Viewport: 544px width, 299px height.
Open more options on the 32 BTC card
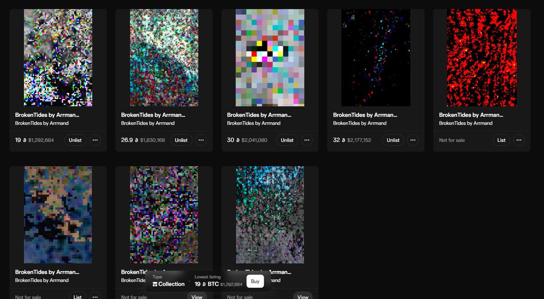coord(413,140)
